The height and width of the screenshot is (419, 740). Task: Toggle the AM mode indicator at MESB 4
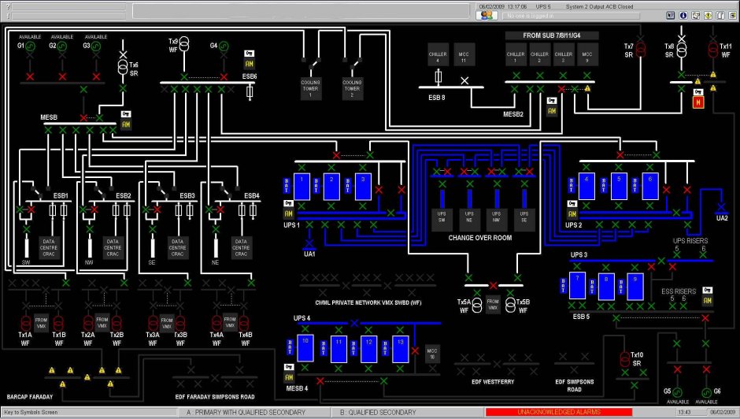pos(289,377)
